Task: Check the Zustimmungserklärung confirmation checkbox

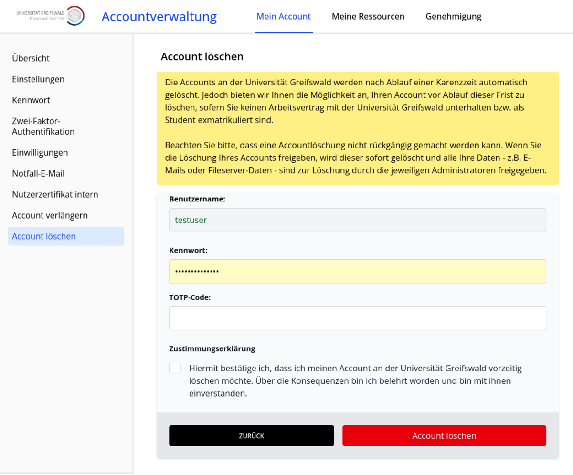Action: (175, 368)
